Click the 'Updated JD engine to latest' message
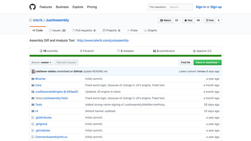 click(103, 92)
